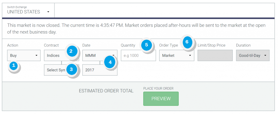Click the Quantity input field
This screenshot has width=278, height=114.
pyautogui.click(x=138, y=55)
